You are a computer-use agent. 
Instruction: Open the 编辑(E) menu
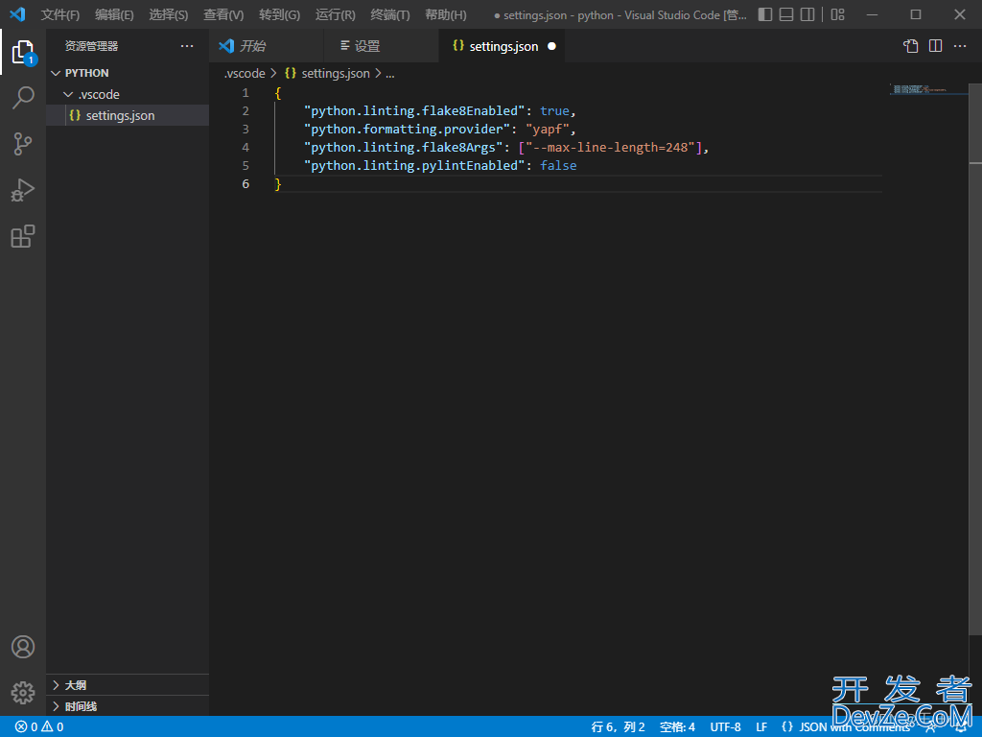click(x=115, y=14)
